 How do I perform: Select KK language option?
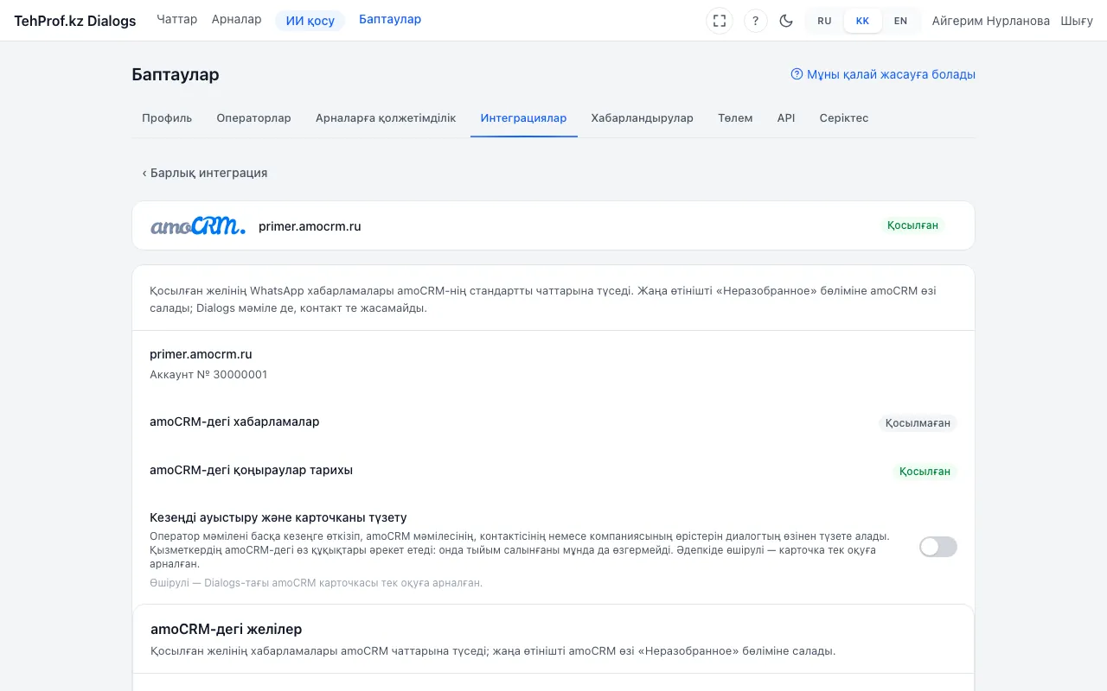coord(862,21)
